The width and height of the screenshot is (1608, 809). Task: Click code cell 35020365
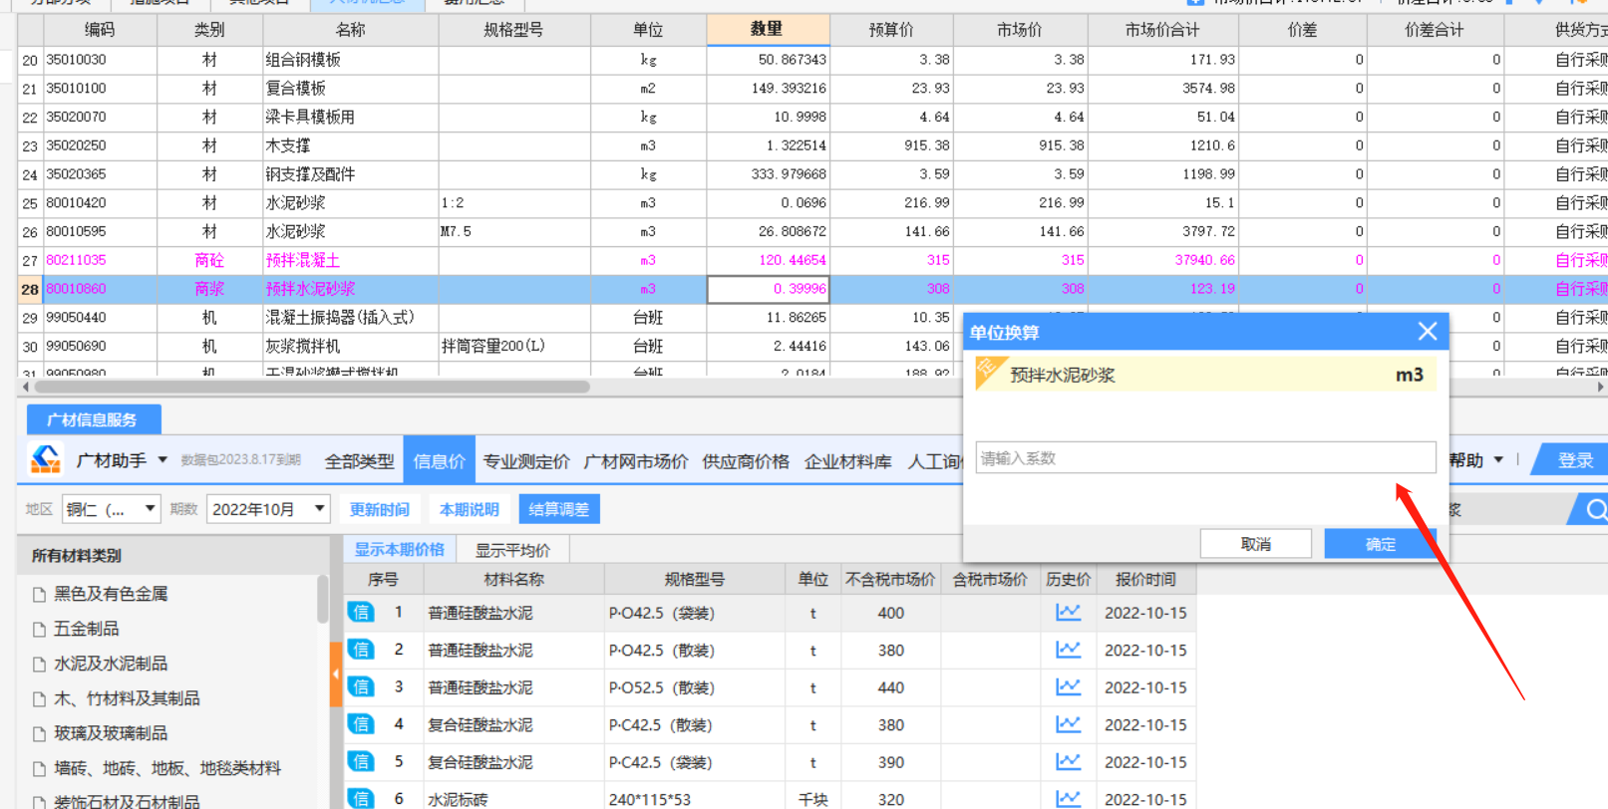99,174
